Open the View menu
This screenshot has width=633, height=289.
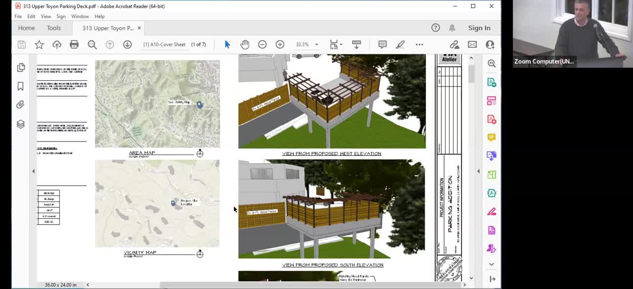click(45, 16)
